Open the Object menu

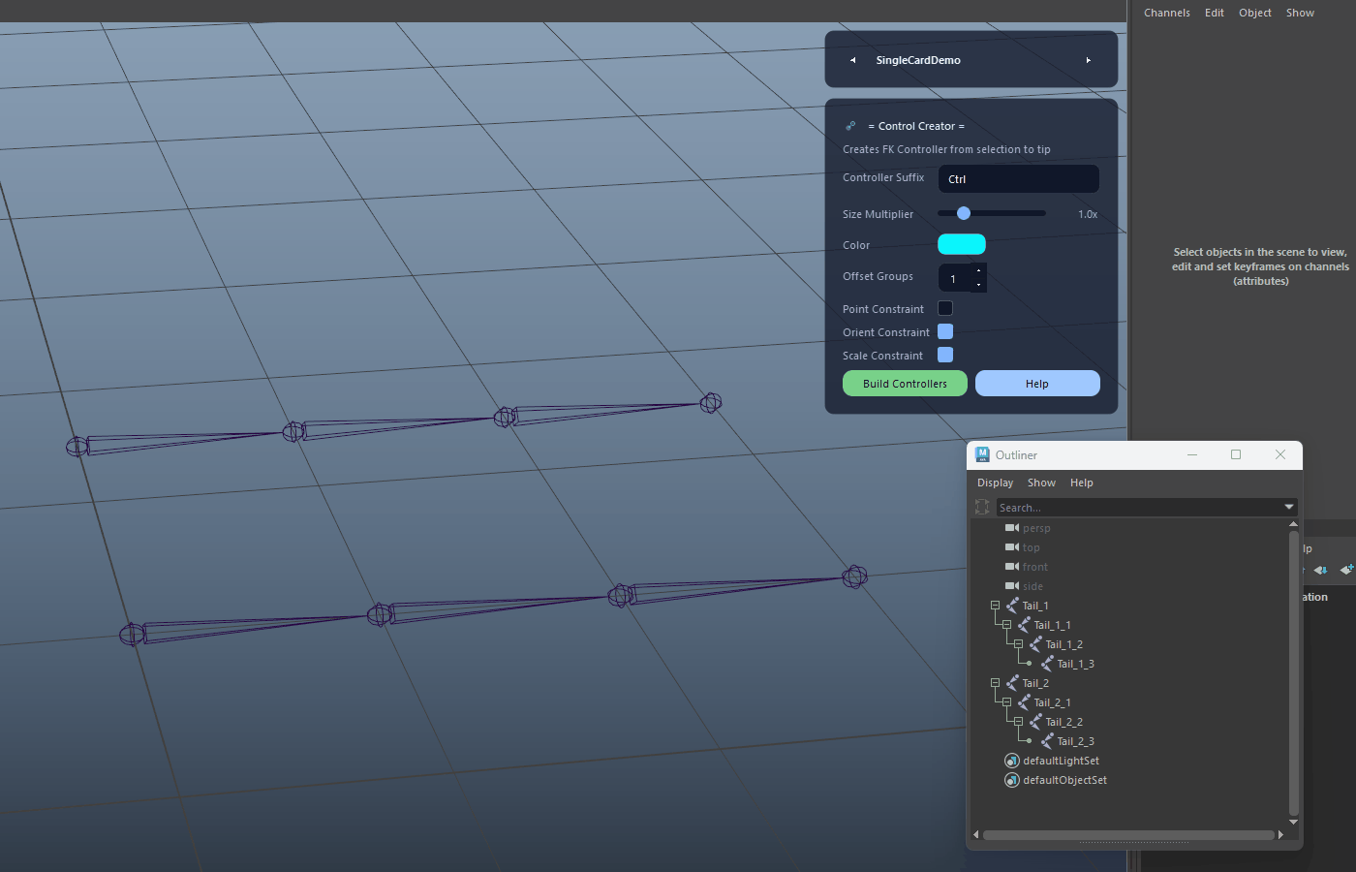pos(1255,13)
